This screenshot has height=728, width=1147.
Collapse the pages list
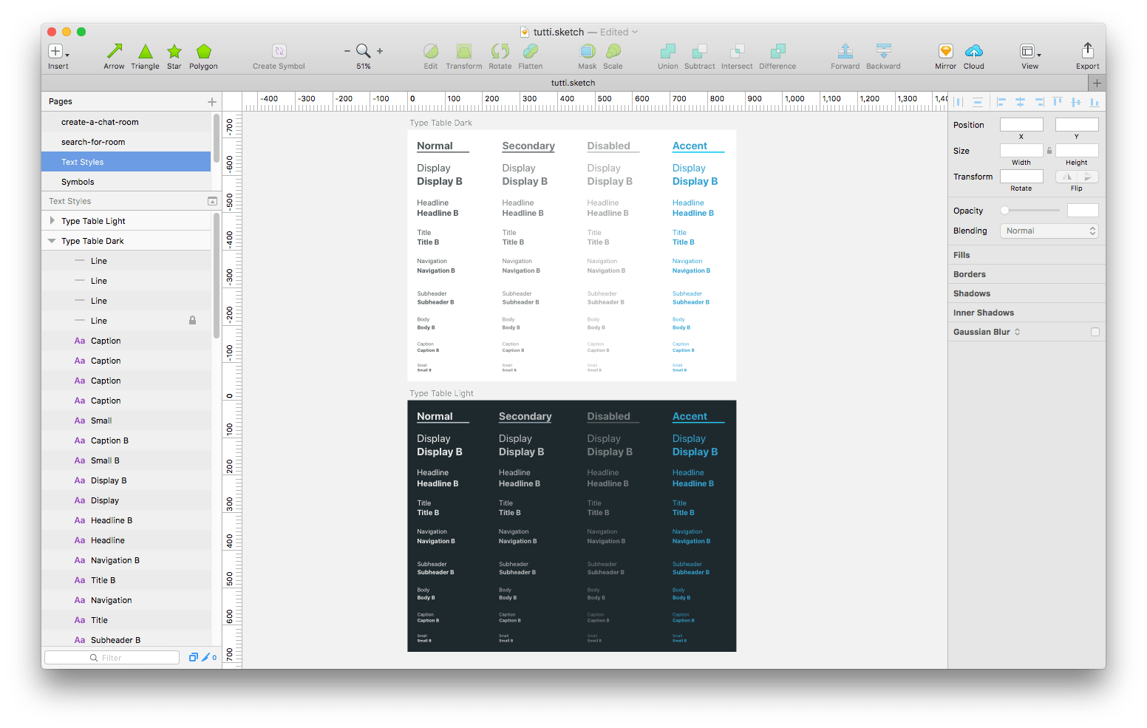212,201
